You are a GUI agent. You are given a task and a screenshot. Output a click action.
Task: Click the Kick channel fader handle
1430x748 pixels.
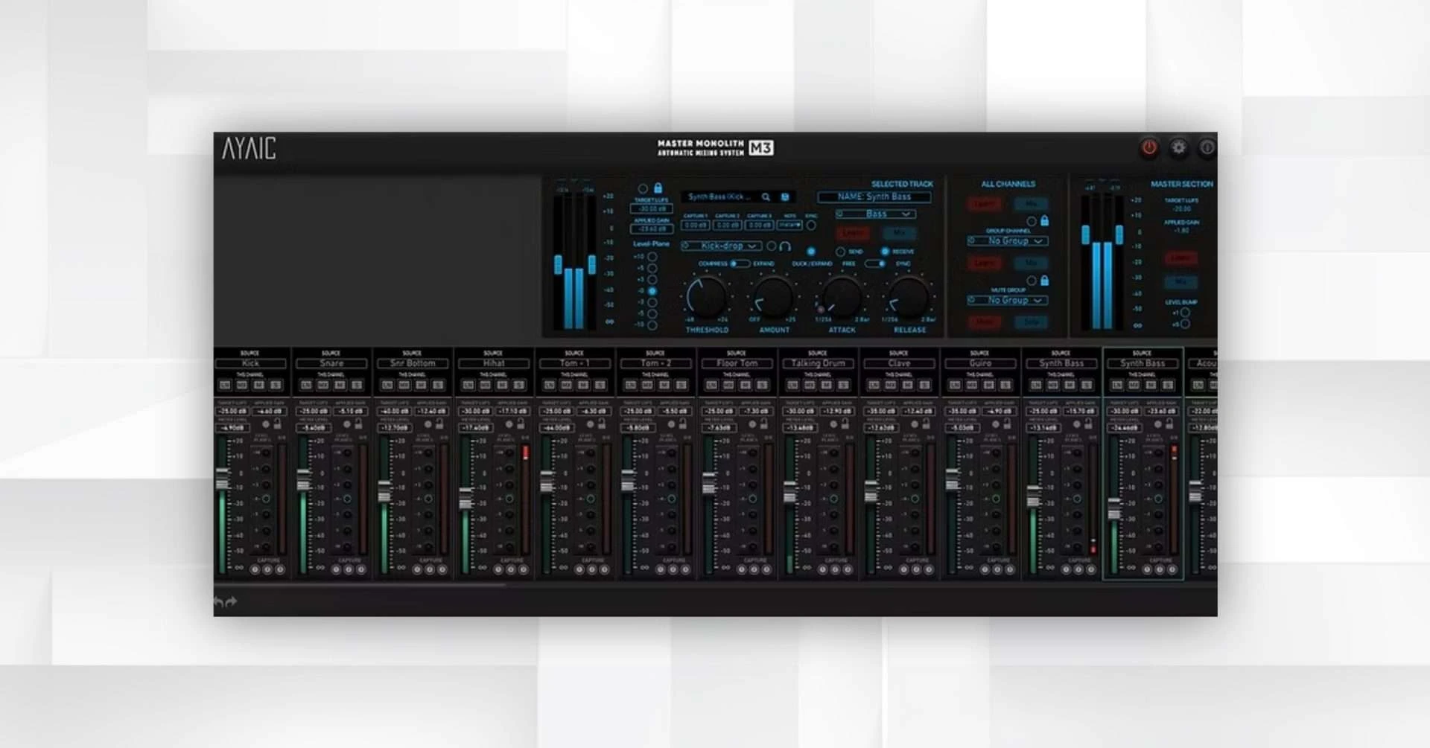[x=222, y=479]
